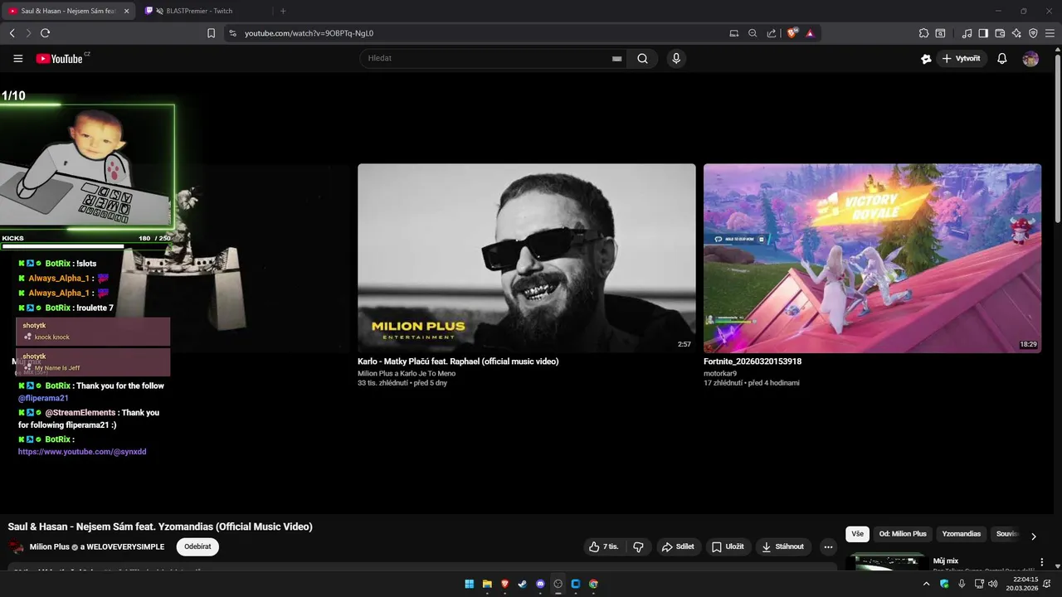This screenshot has width=1062, height=597.
Task: Click the install/cast screen icon in address bar
Action: (x=733, y=33)
